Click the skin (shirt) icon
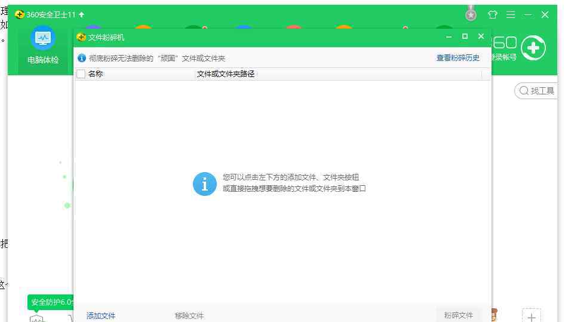565x322 pixels. click(492, 14)
